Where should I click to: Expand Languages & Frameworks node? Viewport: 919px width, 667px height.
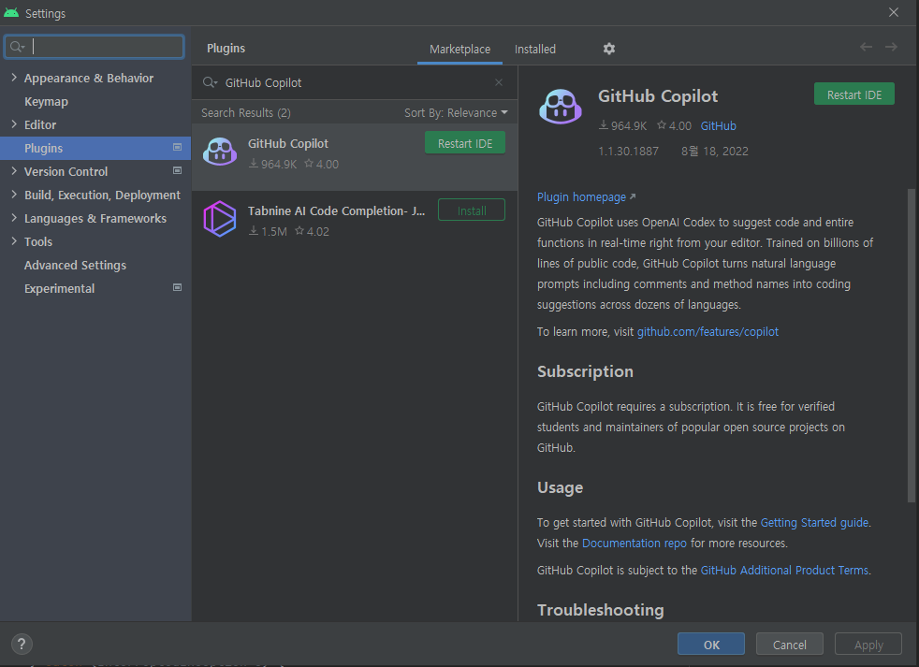(14, 218)
